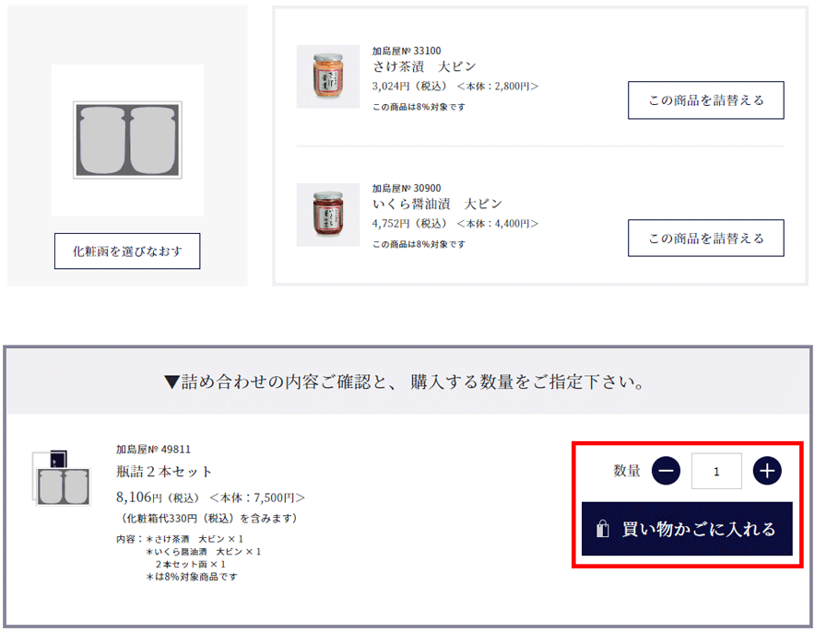Click the shopping bag icon on cart button

point(602,529)
